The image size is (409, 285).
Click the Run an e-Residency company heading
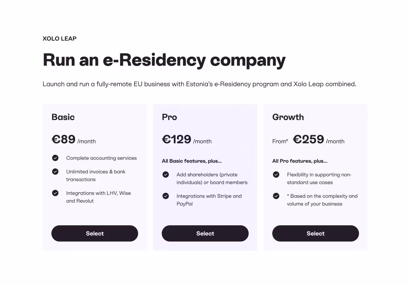(164, 60)
